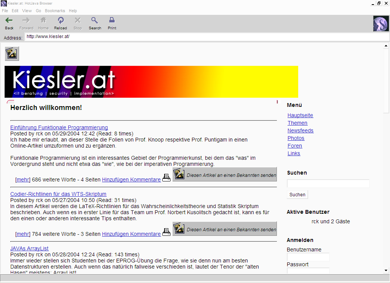Open the Bookmarks menu
Image resolution: width=390 pixels, height=283 pixels.
[x=55, y=11]
